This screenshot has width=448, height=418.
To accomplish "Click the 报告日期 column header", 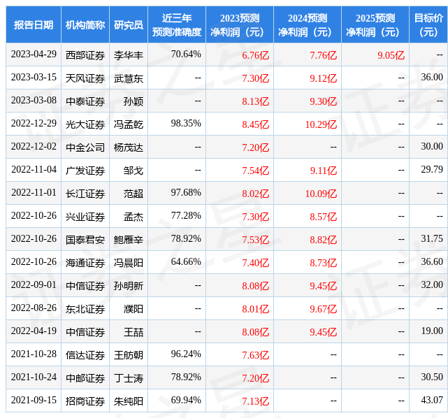I will pyautogui.click(x=34, y=25).
